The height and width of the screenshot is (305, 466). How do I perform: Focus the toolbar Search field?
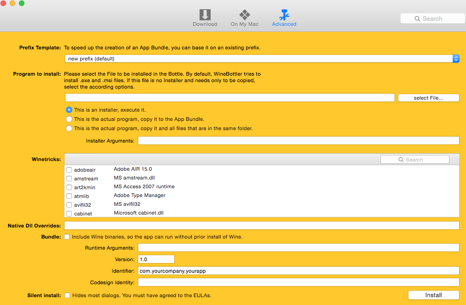tap(432, 19)
